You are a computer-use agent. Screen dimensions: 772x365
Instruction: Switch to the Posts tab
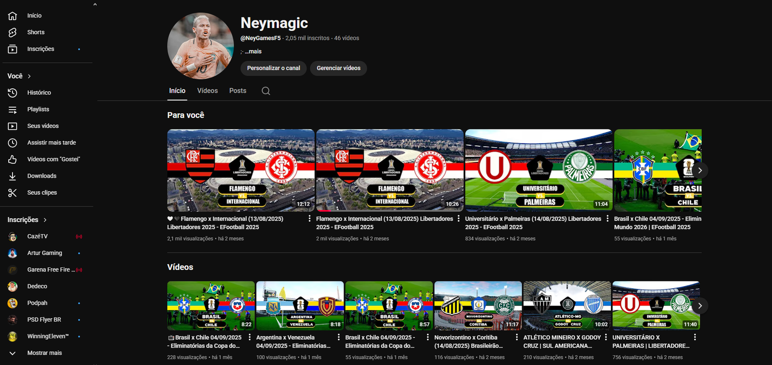(x=238, y=91)
